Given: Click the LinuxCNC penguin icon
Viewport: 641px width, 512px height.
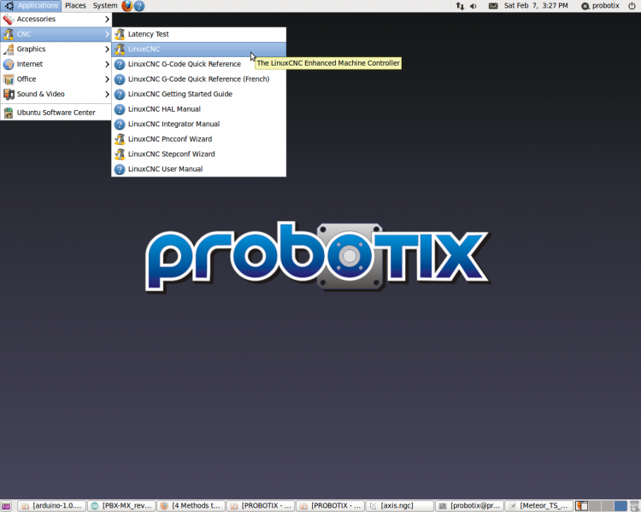Looking at the screenshot, I should 120,49.
